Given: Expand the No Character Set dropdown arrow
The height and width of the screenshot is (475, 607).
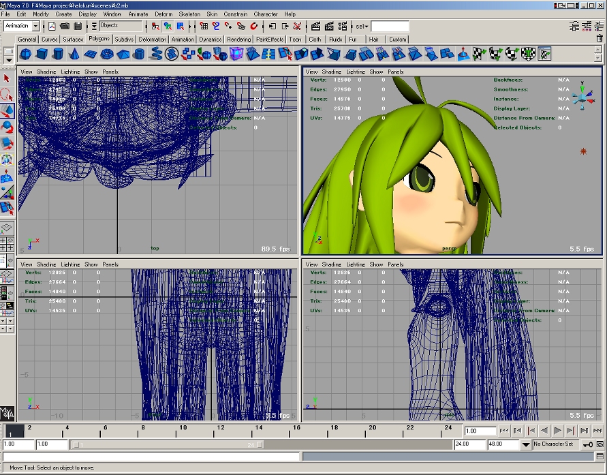Looking at the screenshot, I should (526, 444).
